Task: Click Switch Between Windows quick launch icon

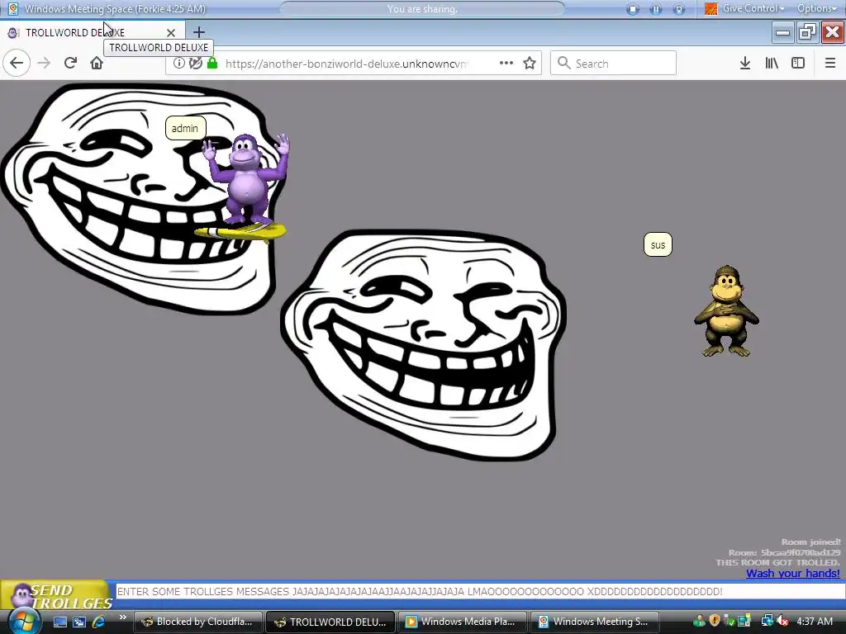Action: [x=79, y=622]
